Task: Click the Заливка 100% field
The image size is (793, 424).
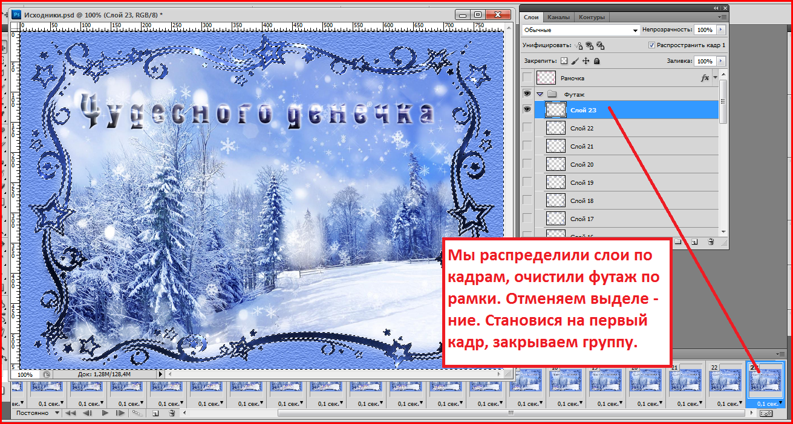Action: point(704,61)
